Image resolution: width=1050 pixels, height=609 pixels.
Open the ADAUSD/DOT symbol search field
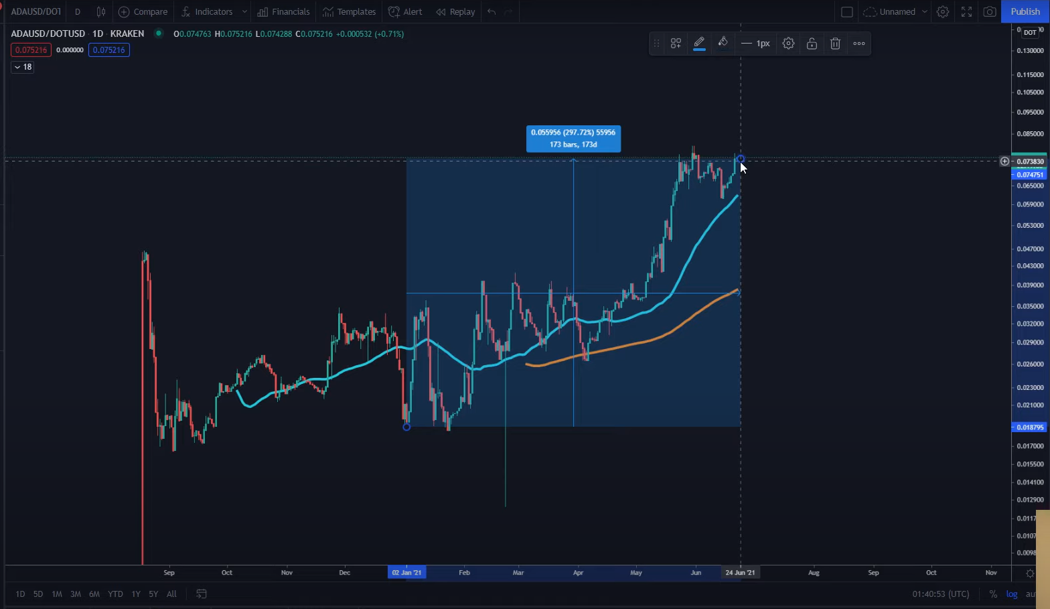click(36, 11)
